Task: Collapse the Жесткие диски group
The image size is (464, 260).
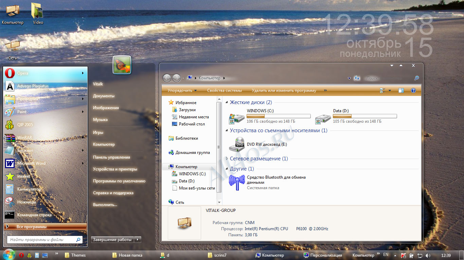Action: click(x=227, y=102)
